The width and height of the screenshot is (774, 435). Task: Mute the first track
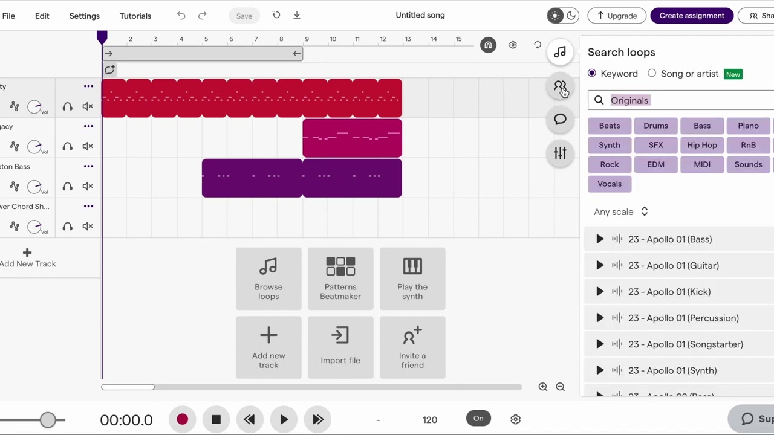[x=88, y=106]
